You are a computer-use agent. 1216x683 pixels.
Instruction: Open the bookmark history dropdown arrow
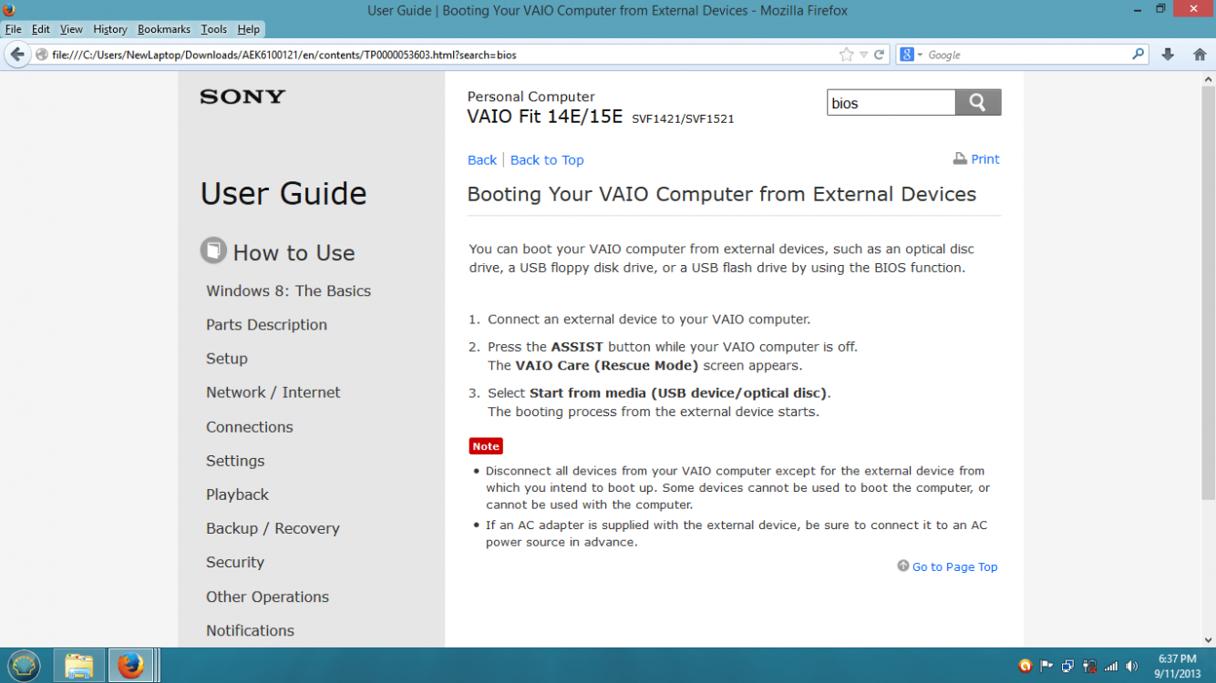pos(863,55)
